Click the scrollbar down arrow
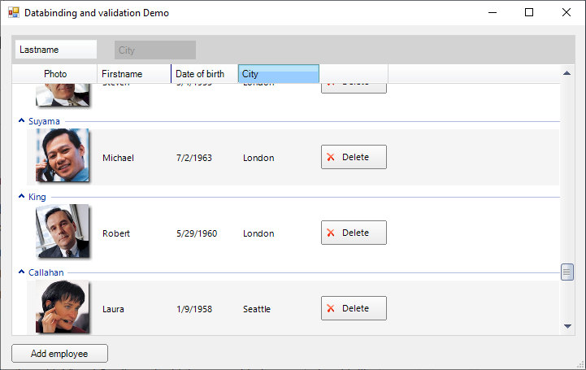 (x=567, y=326)
